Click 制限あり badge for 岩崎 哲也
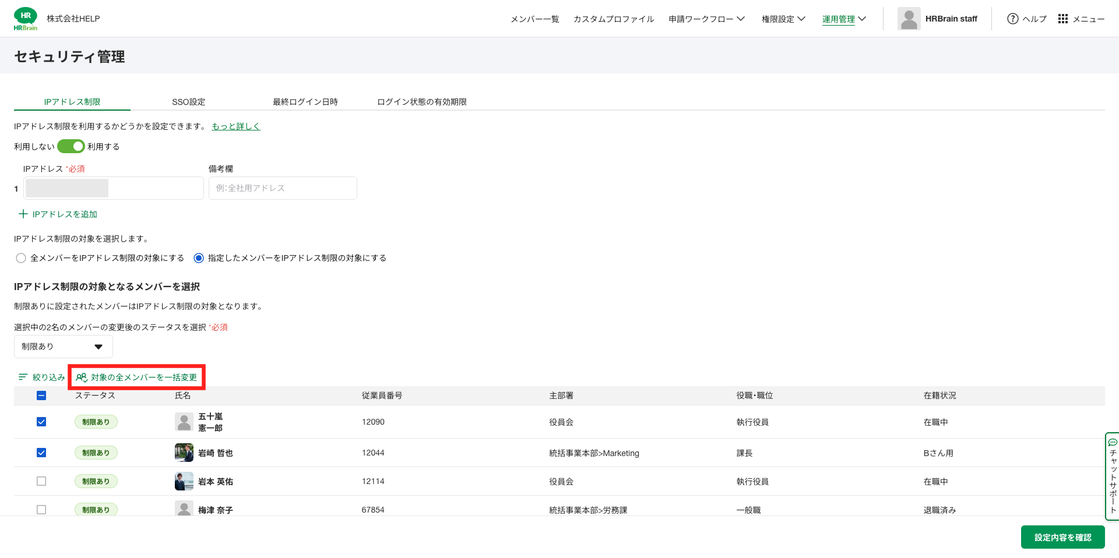This screenshot has height=558, width=1119. click(96, 453)
